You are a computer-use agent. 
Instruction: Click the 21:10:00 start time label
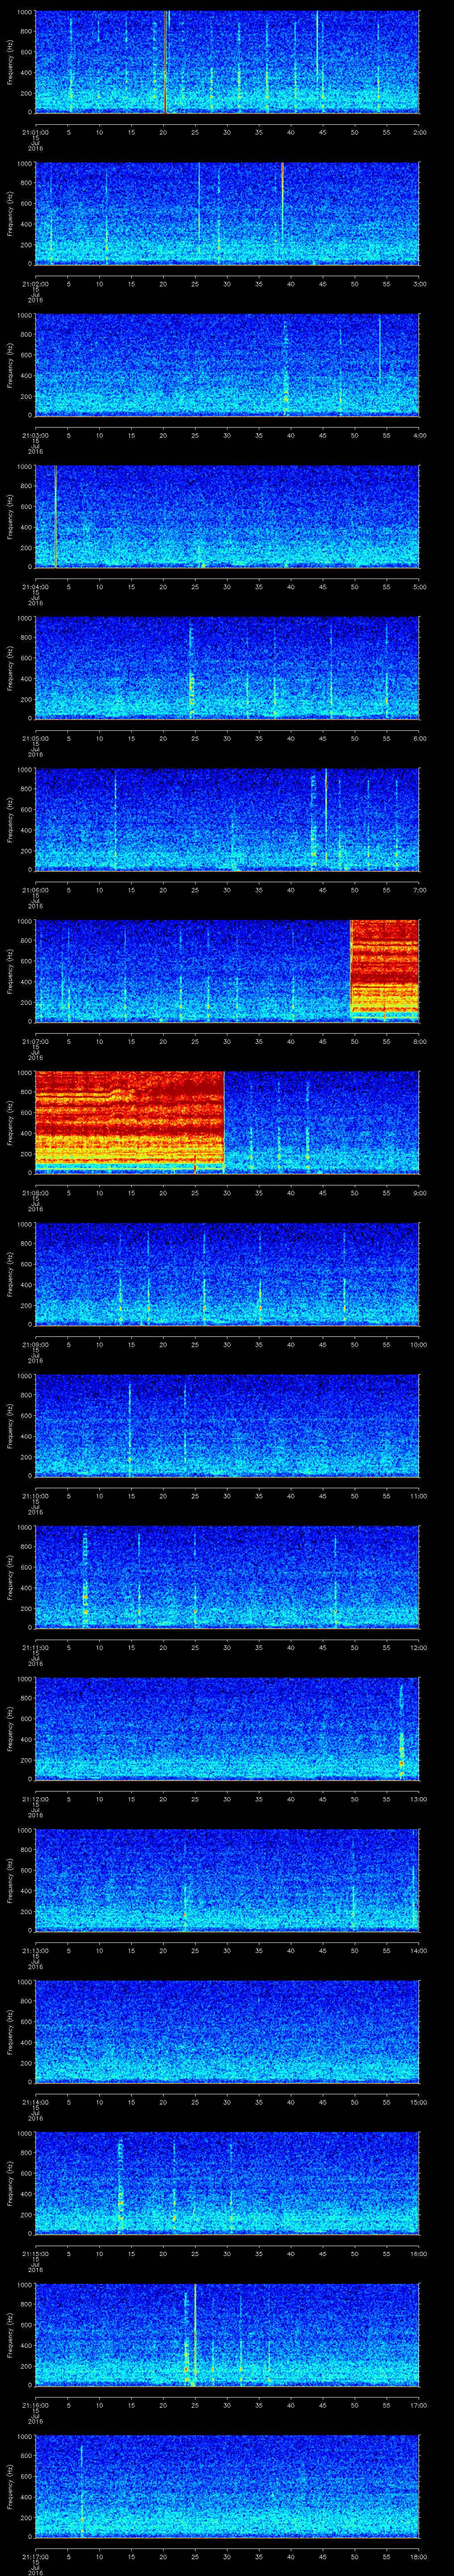click(35, 1496)
